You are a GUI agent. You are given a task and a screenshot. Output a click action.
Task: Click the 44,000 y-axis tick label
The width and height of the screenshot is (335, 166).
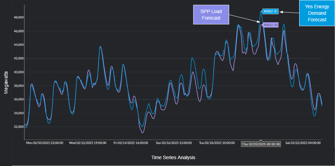pos(18,45)
